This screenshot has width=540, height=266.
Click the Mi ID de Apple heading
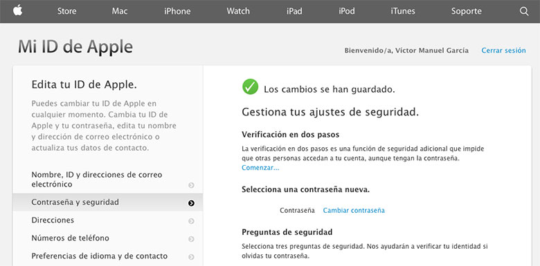[75, 47]
